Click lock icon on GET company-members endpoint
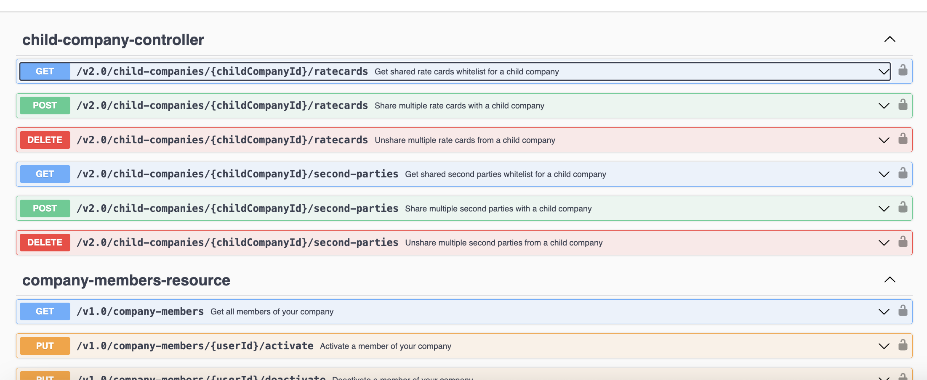The width and height of the screenshot is (927, 380). pos(903,311)
